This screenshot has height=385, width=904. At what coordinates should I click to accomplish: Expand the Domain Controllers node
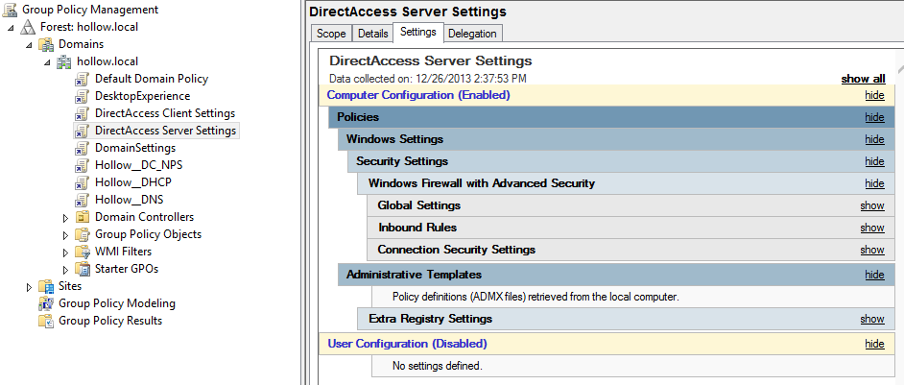(x=65, y=218)
